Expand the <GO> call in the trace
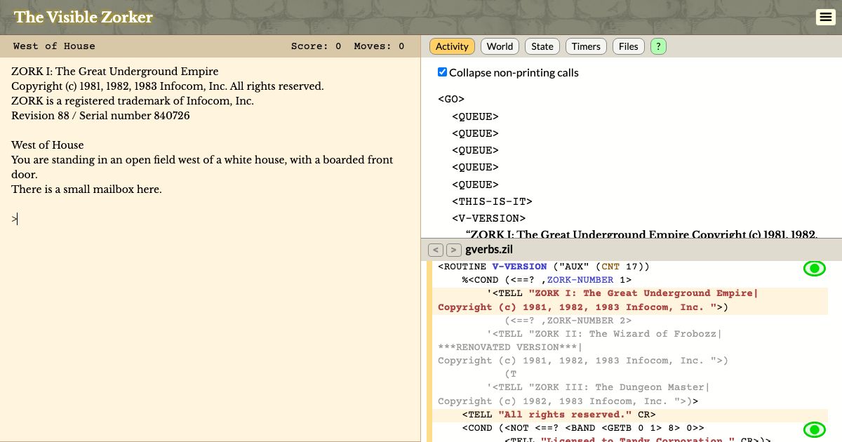Viewport: 842px width, 442px height. tap(451, 99)
